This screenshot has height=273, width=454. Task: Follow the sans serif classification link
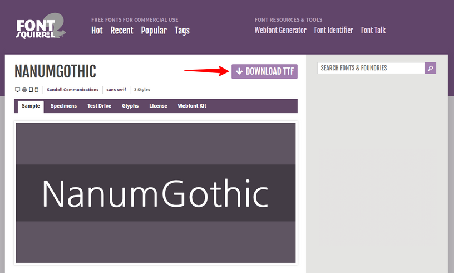click(116, 90)
